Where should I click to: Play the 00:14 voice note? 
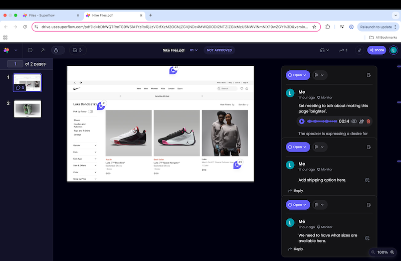point(302,121)
